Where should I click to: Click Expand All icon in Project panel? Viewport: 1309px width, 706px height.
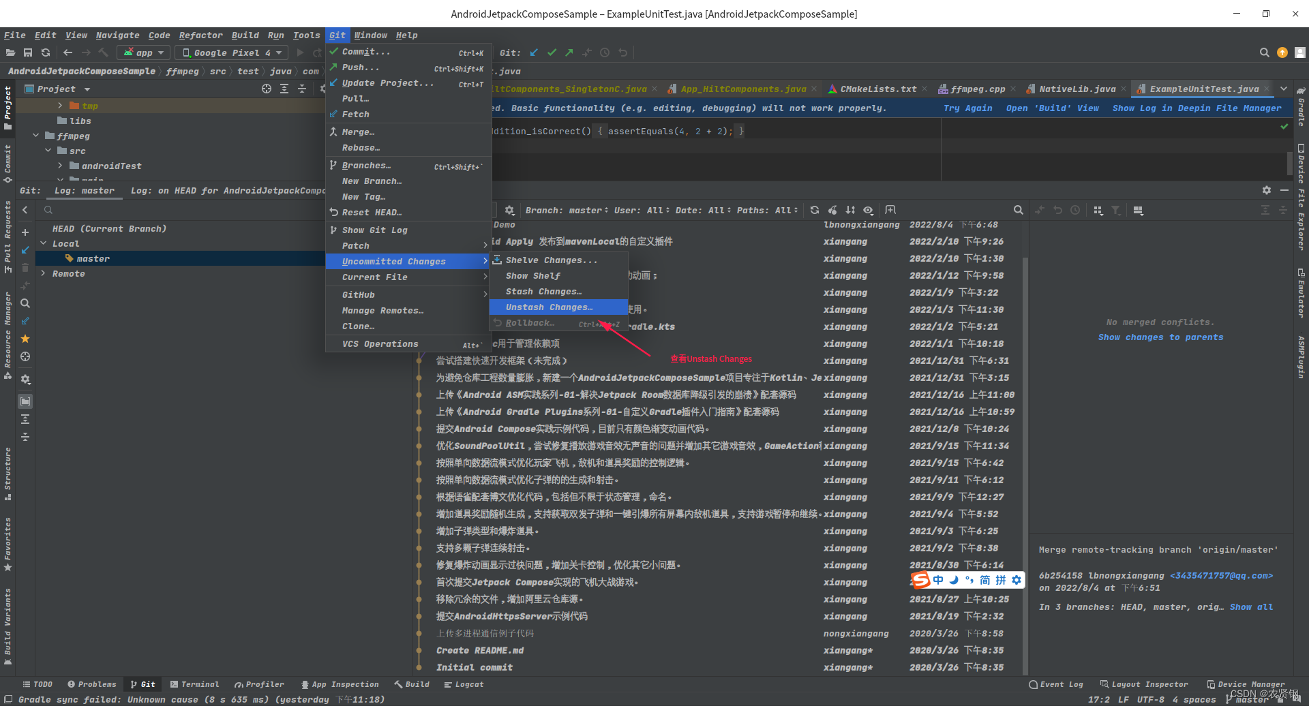284,89
